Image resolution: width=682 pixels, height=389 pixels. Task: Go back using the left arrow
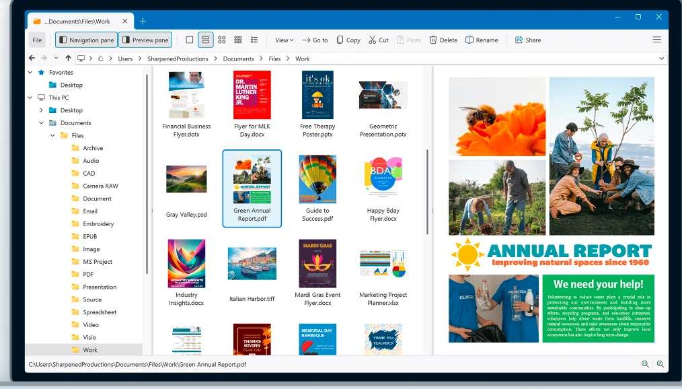click(x=32, y=59)
